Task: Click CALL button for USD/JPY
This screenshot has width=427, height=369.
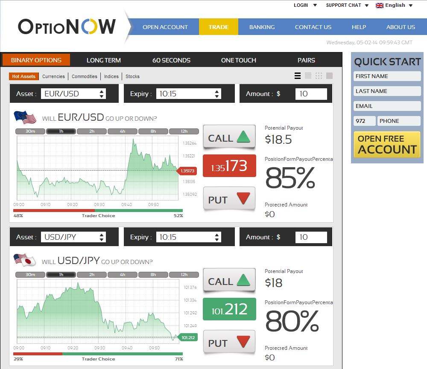Action: (229, 280)
